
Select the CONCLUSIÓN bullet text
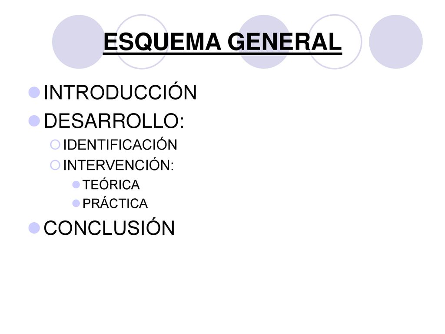point(109,227)
